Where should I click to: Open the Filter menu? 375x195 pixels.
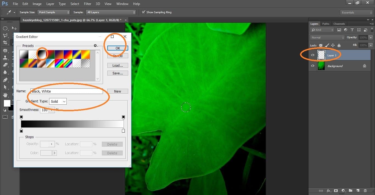click(x=87, y=4)
